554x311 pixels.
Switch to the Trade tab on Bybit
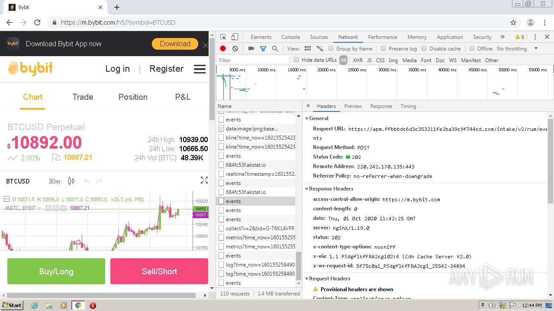83,97
